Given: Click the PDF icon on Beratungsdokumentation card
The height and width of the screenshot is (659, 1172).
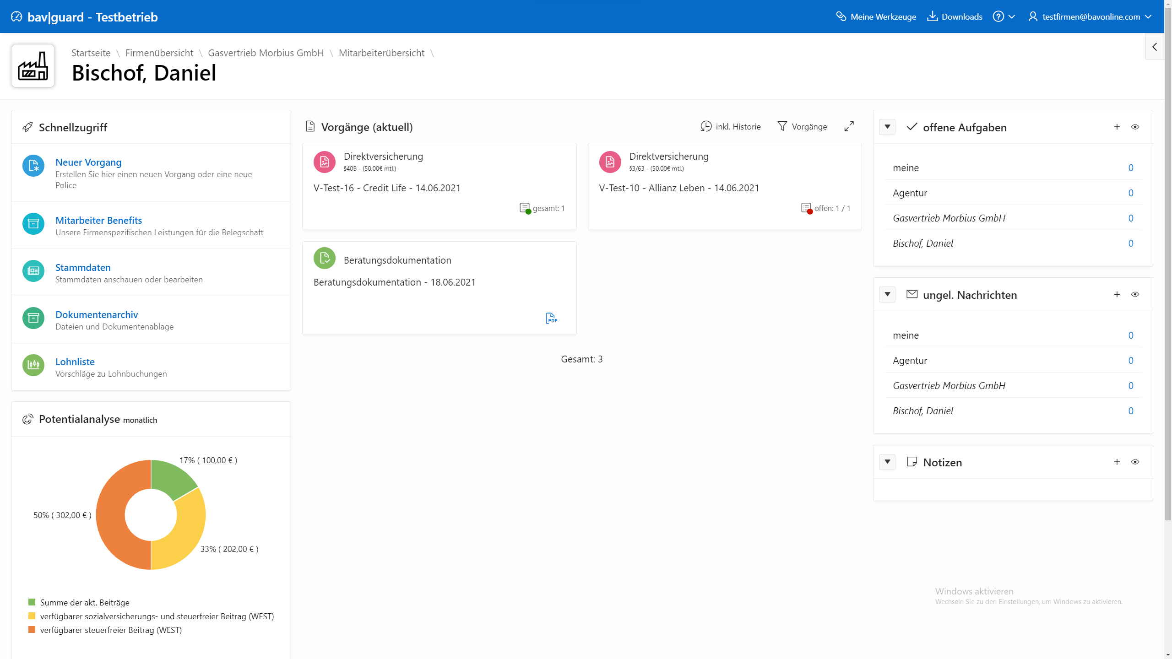Looking at the screenshot, I should point(551,318).
